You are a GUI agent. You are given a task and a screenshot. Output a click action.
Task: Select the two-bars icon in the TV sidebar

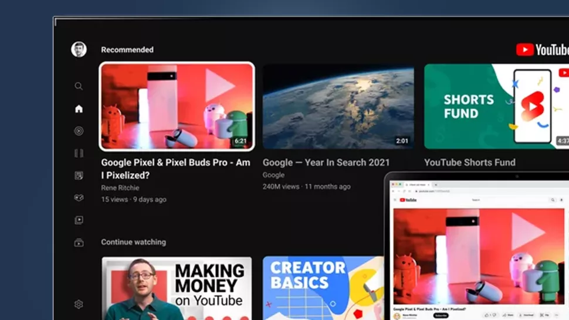[79, 154]
